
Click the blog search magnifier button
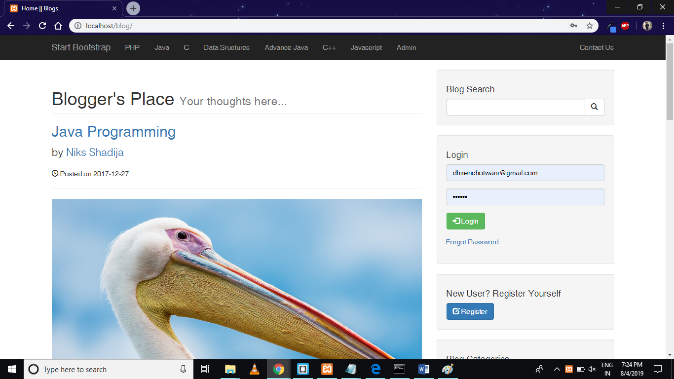(x=594, y=107)
